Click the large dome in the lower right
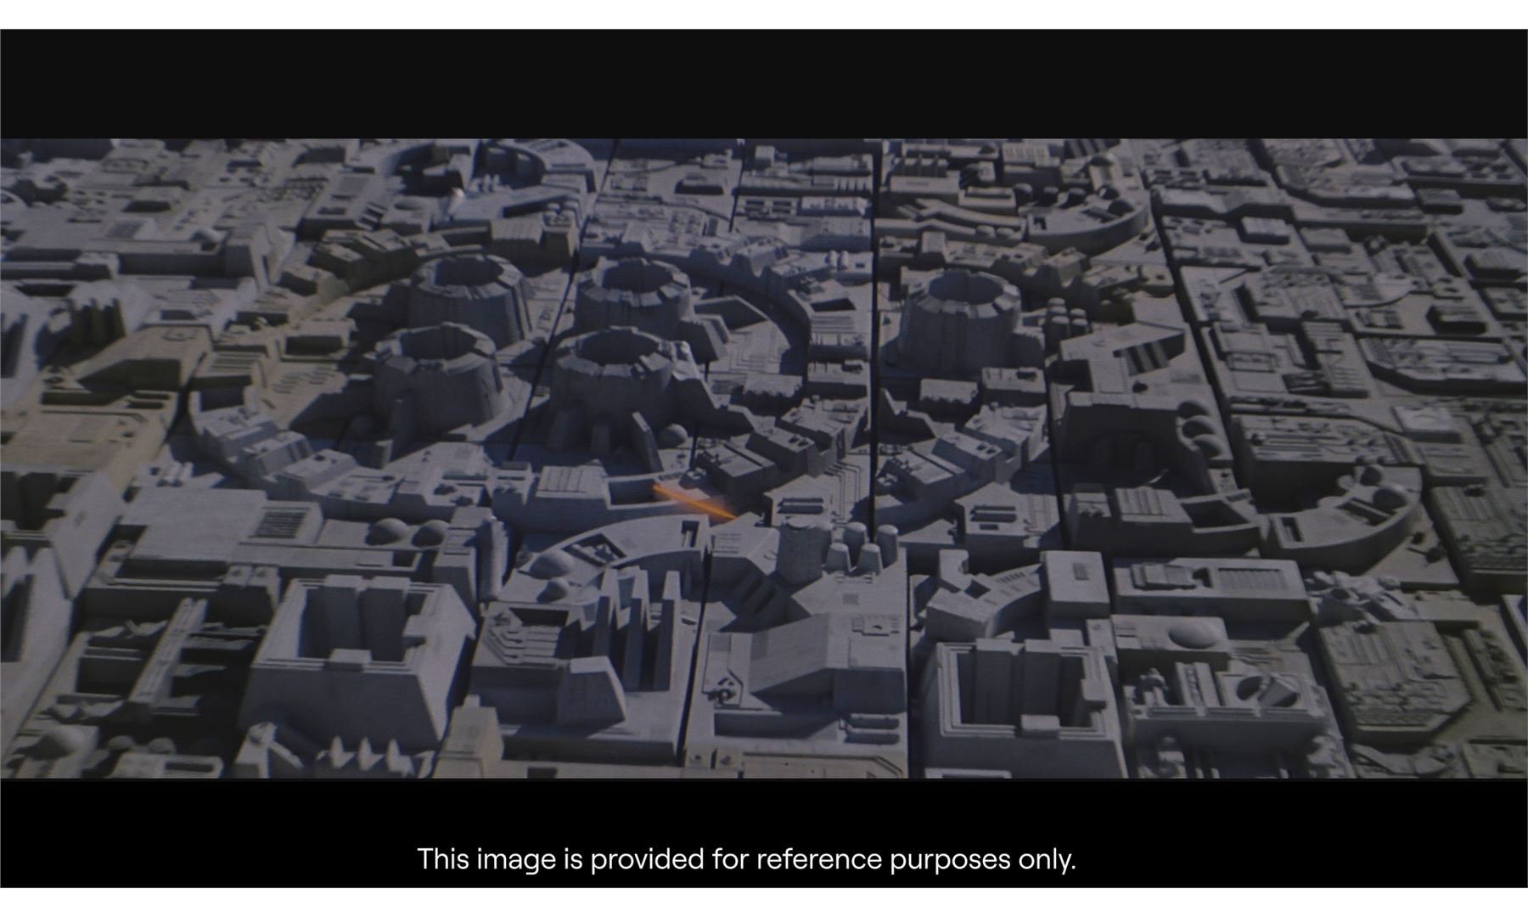The image size is (1528, 917). (x=1193, y=633)
